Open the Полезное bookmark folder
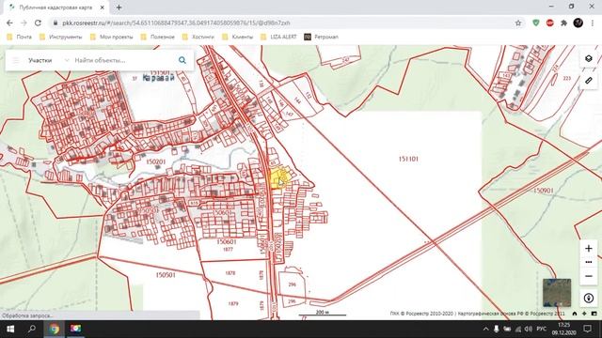The width and height of the screenshot is (602, 338). (x=158, y=37)
